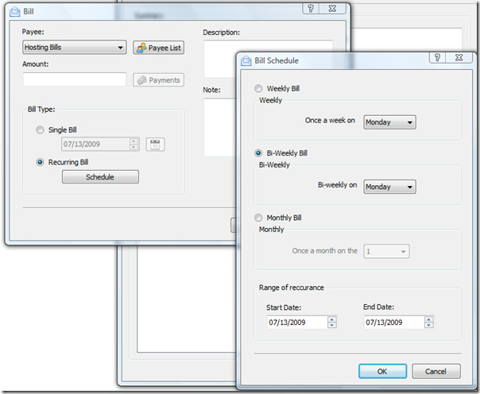Increase Single Bill date with up arrow

(134, 141)
